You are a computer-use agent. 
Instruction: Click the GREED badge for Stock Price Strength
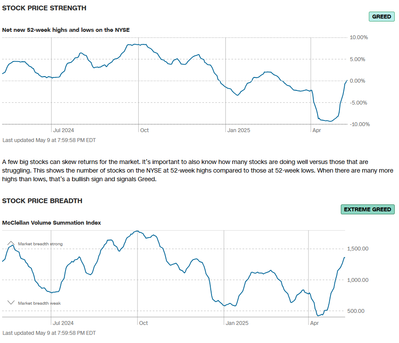(381, 17)
